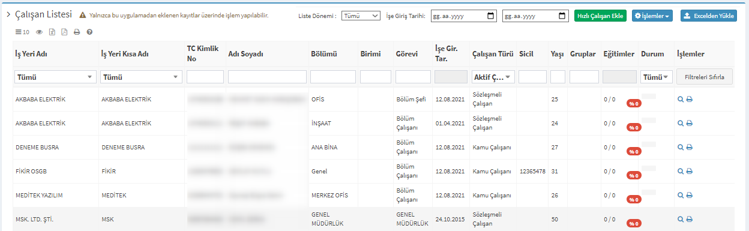Print the DENEME BUSRA employee row
749x231 pixels.
pos(689,147)
